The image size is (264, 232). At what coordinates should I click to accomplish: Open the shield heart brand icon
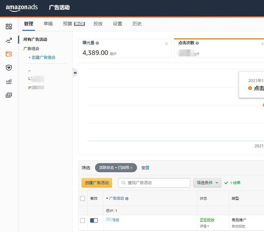click(x=9, y=68)
